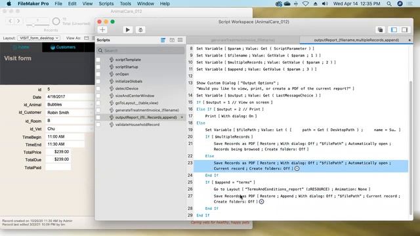Run the script with the play button

coord(127,29)
